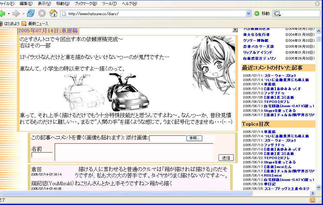Click the Stop loading icon
323x205 pixels.
pyautogui.click(x=42, y=14)
